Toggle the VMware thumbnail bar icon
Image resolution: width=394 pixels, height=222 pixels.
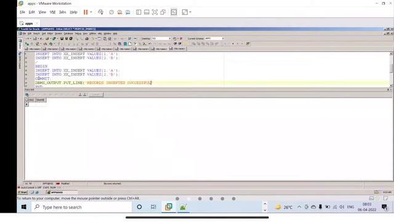[x=147, y=12]
